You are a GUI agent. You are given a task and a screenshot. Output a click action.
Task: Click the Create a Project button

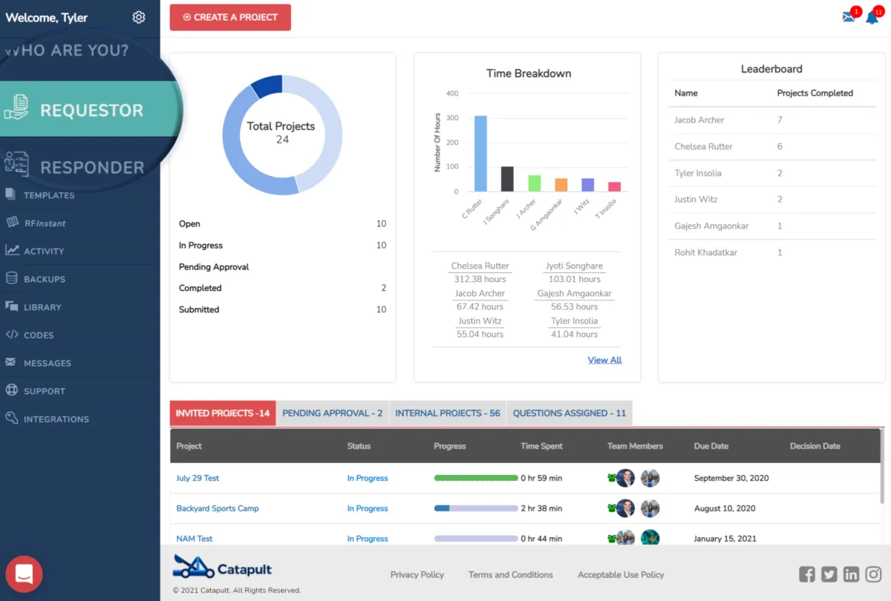click(x=230, y=17)
